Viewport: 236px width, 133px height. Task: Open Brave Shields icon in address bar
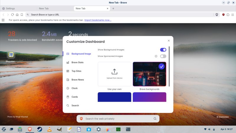coord(217,14)
